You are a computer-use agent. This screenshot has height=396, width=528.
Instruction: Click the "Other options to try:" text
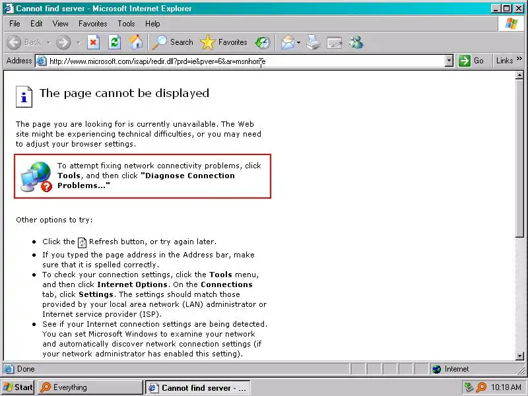tap(54, 220)
